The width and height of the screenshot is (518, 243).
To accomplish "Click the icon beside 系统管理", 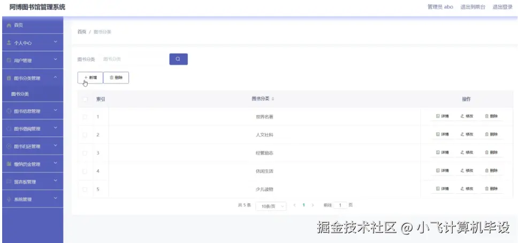I will pyautogui.click(x=9, y=199).
